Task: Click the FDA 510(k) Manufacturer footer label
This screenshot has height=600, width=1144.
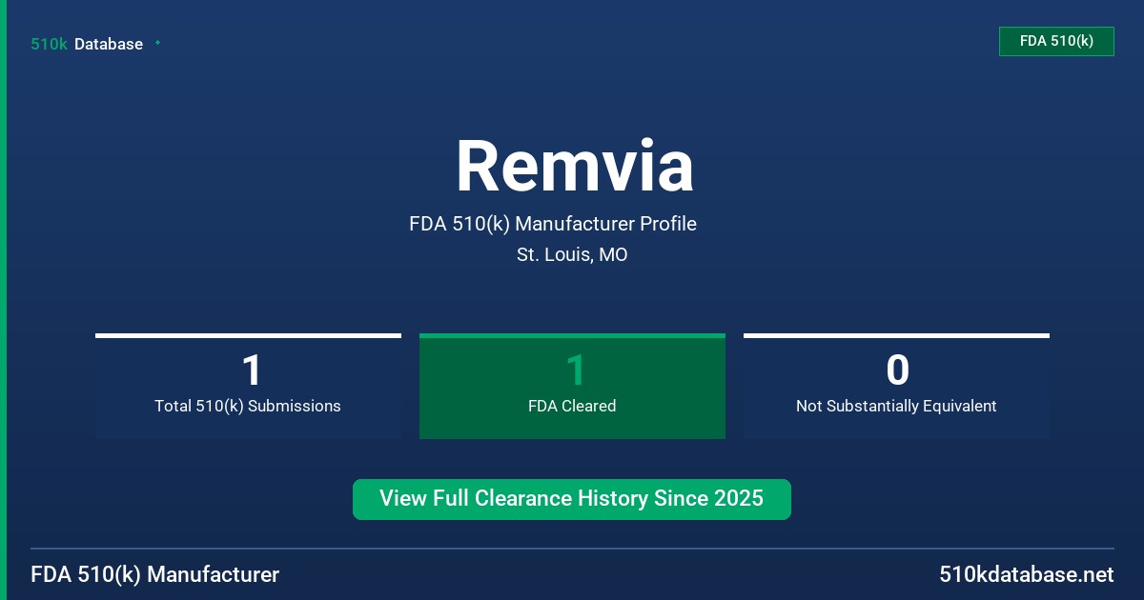Action: click(x=155, y=574)
